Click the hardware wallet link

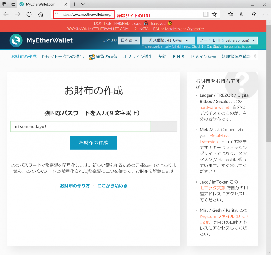pyautogui.click(x=214, y=107)
